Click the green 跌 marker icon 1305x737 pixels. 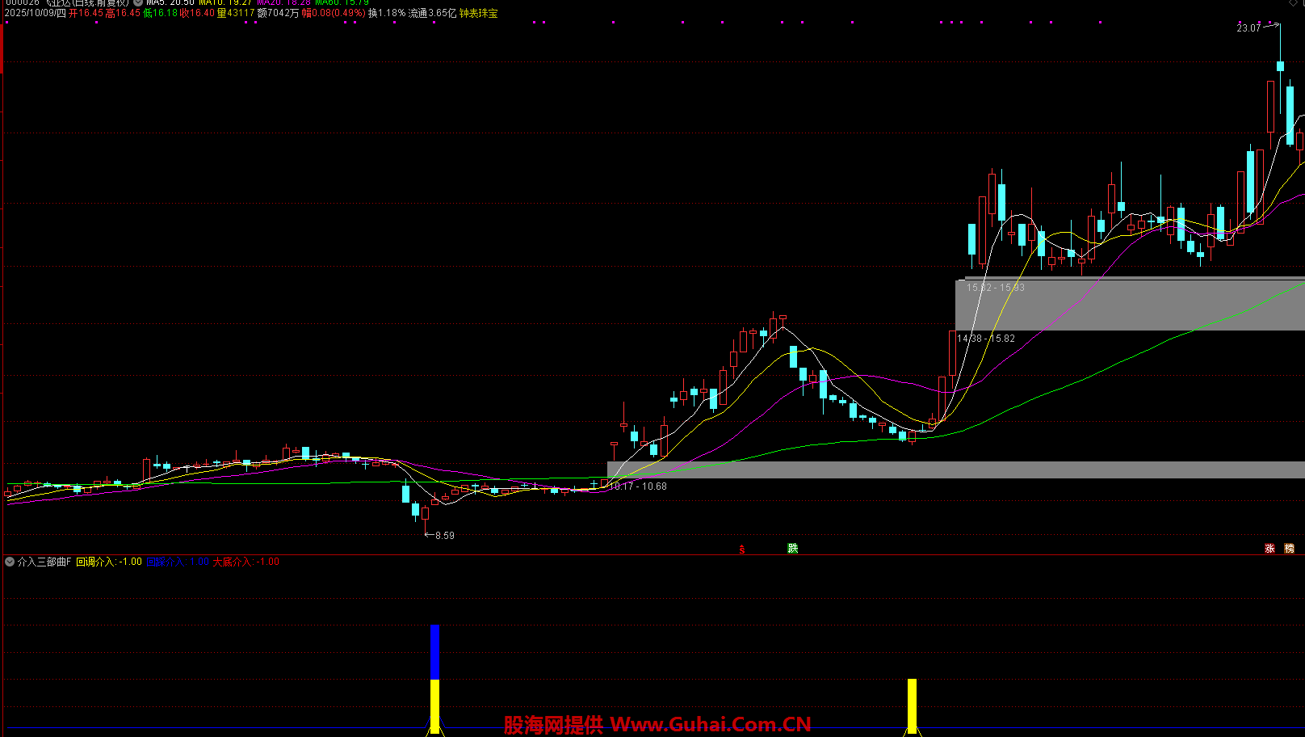coord(793,548)
